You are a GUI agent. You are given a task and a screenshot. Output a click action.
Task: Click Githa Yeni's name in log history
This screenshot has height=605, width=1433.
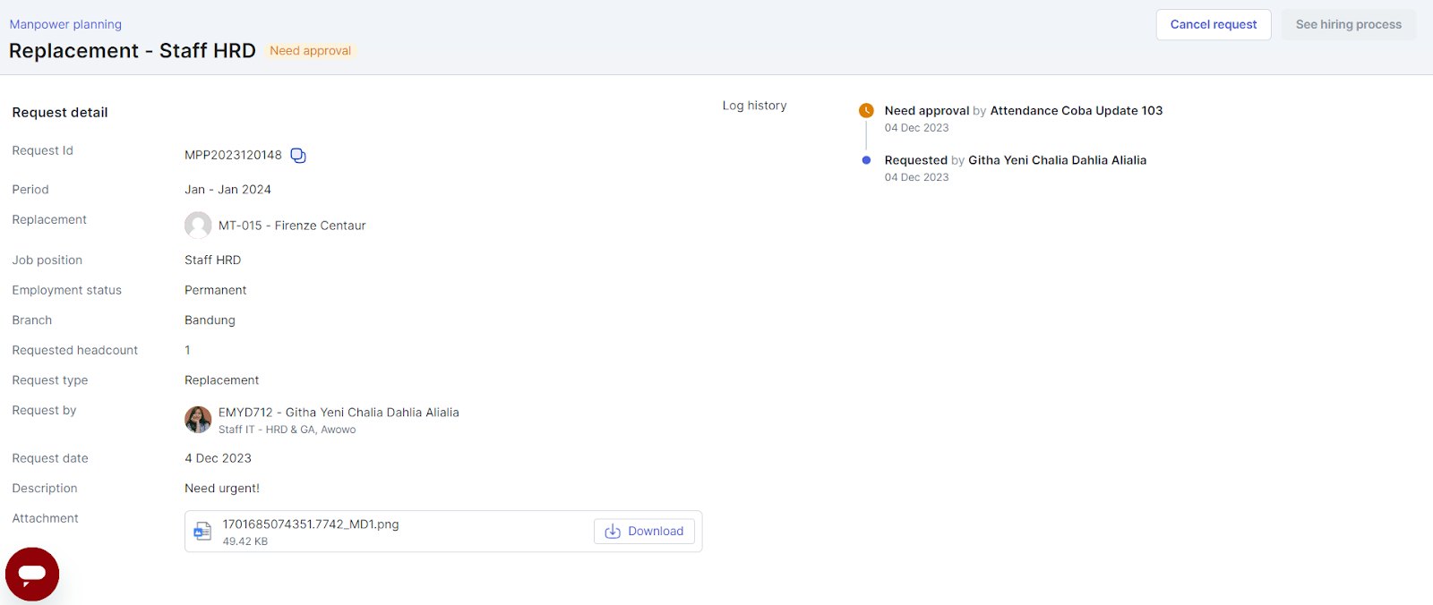[1057, 160]
